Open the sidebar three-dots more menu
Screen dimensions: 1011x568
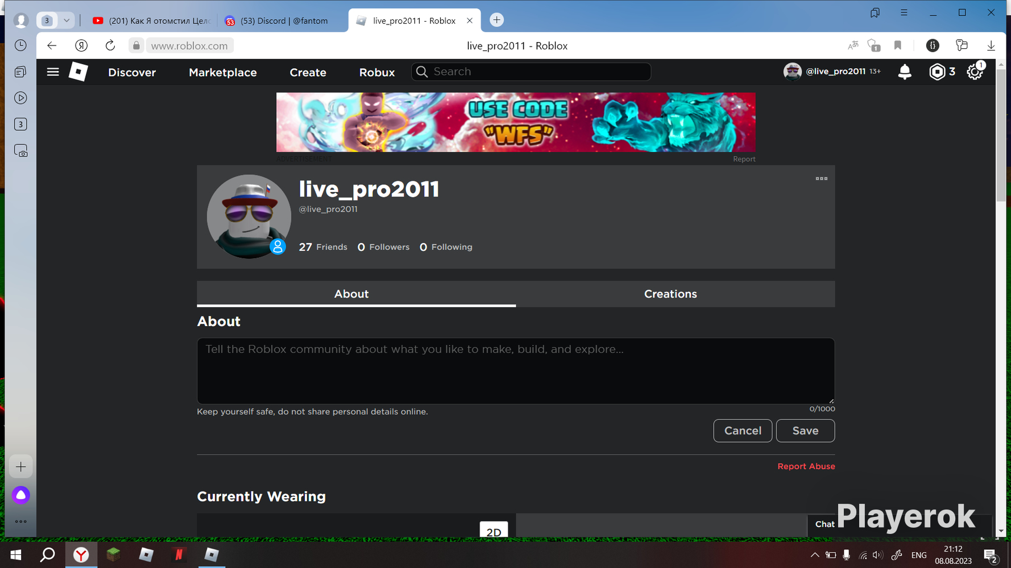pyautogui.click(x=20, y=521)
